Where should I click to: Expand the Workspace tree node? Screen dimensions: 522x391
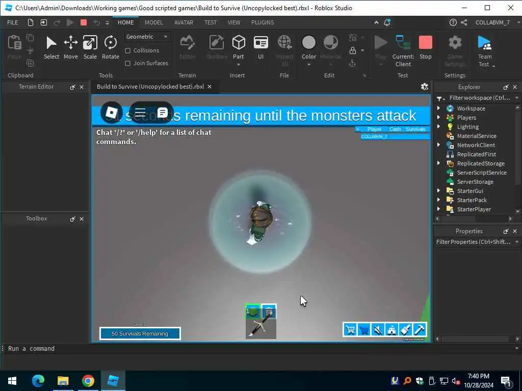coord(438,108)
